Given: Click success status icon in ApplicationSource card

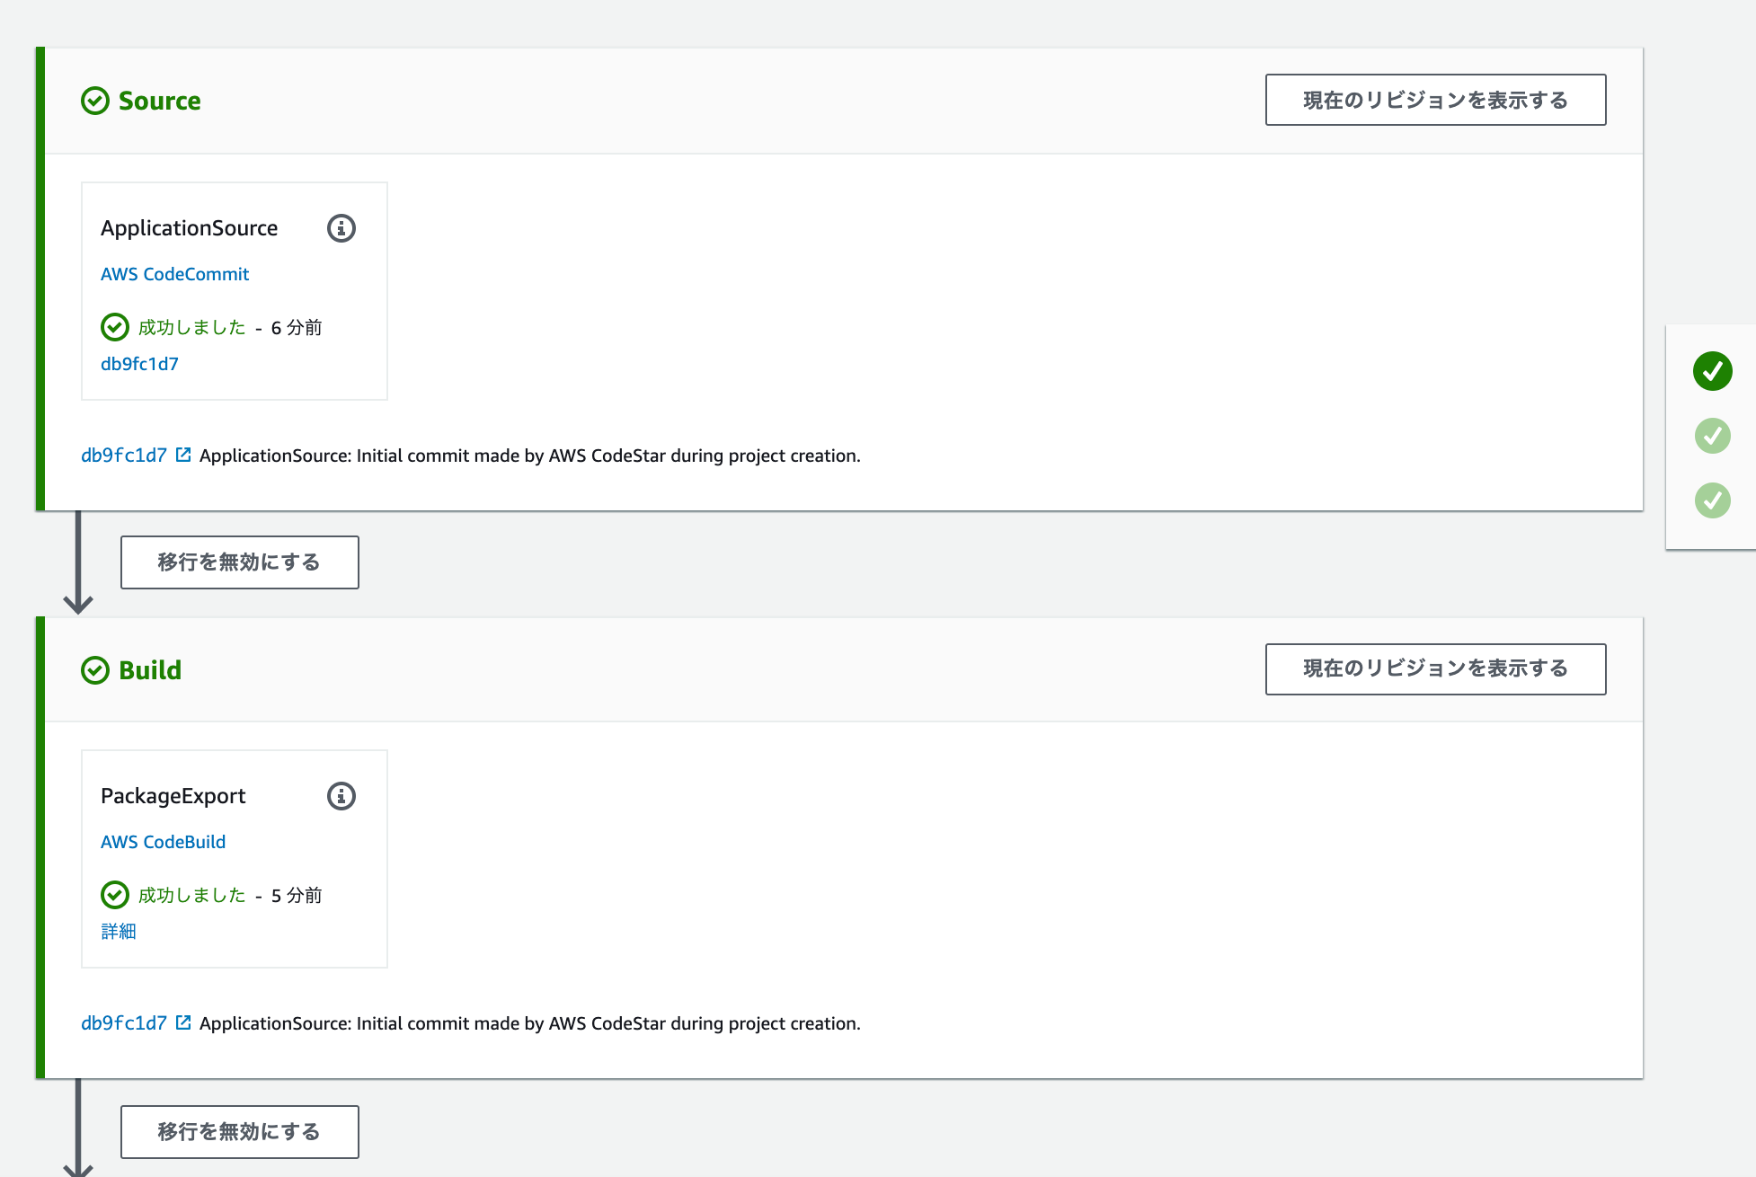Looking at the screenshot, I should 115,327.
